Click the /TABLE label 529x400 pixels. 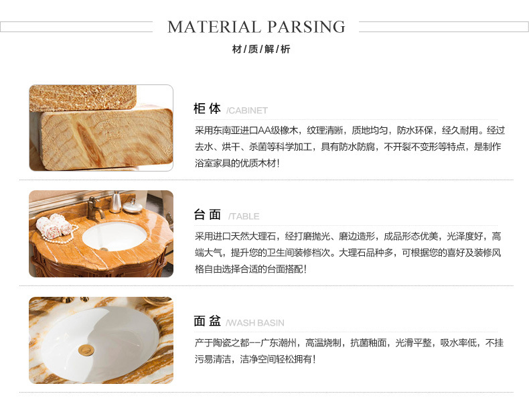point(244,216)
